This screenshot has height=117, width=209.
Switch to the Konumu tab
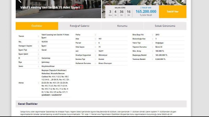click(122, 26)
